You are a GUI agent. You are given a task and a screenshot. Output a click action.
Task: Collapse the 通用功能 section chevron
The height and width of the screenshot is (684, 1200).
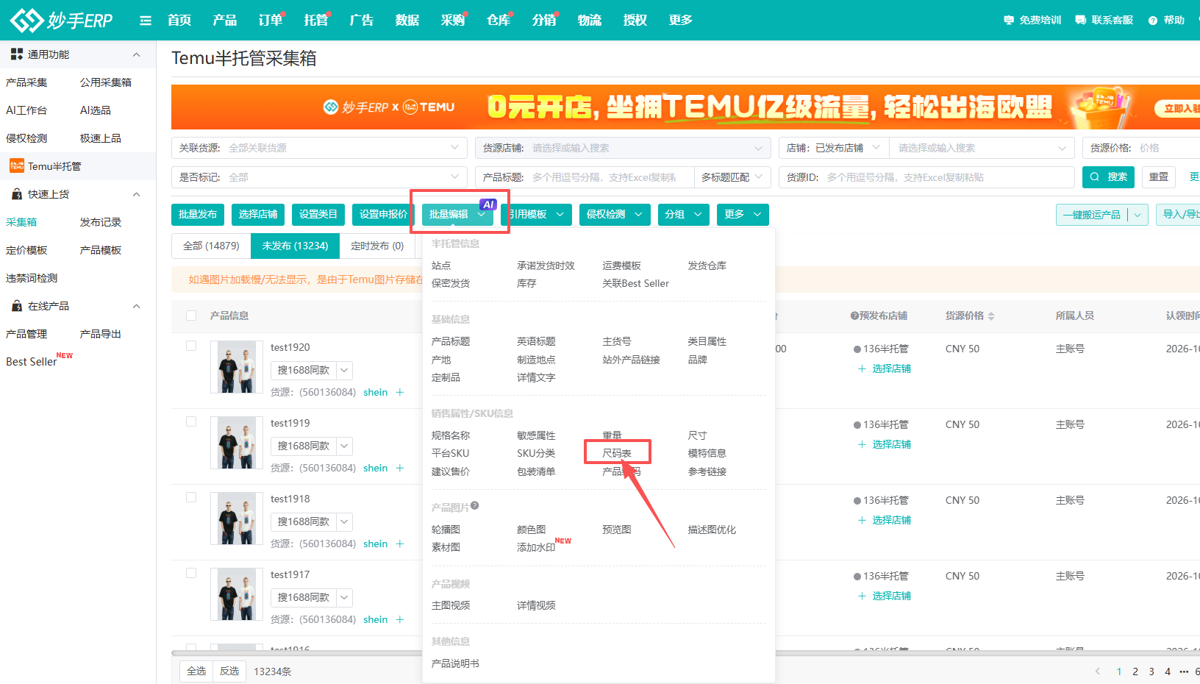[137, 54]
